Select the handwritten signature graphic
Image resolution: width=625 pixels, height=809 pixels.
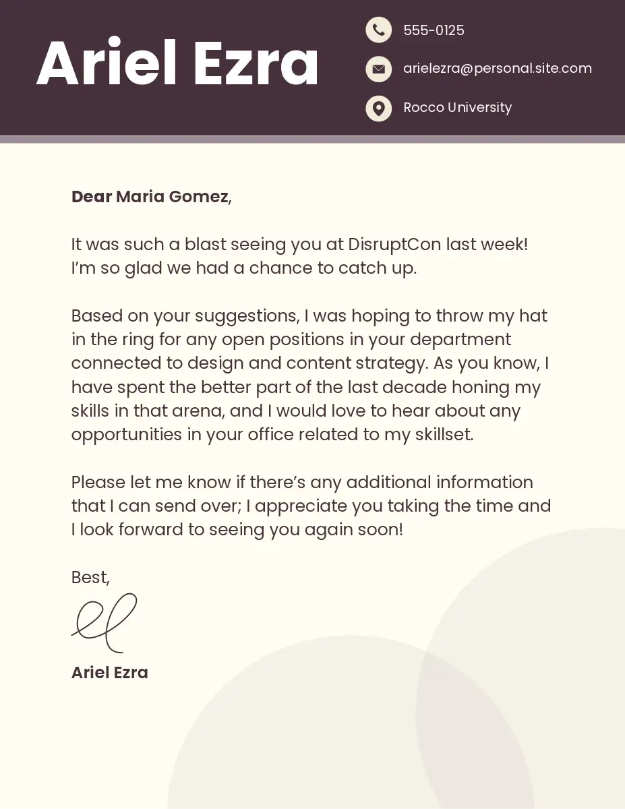click(105, 623)
